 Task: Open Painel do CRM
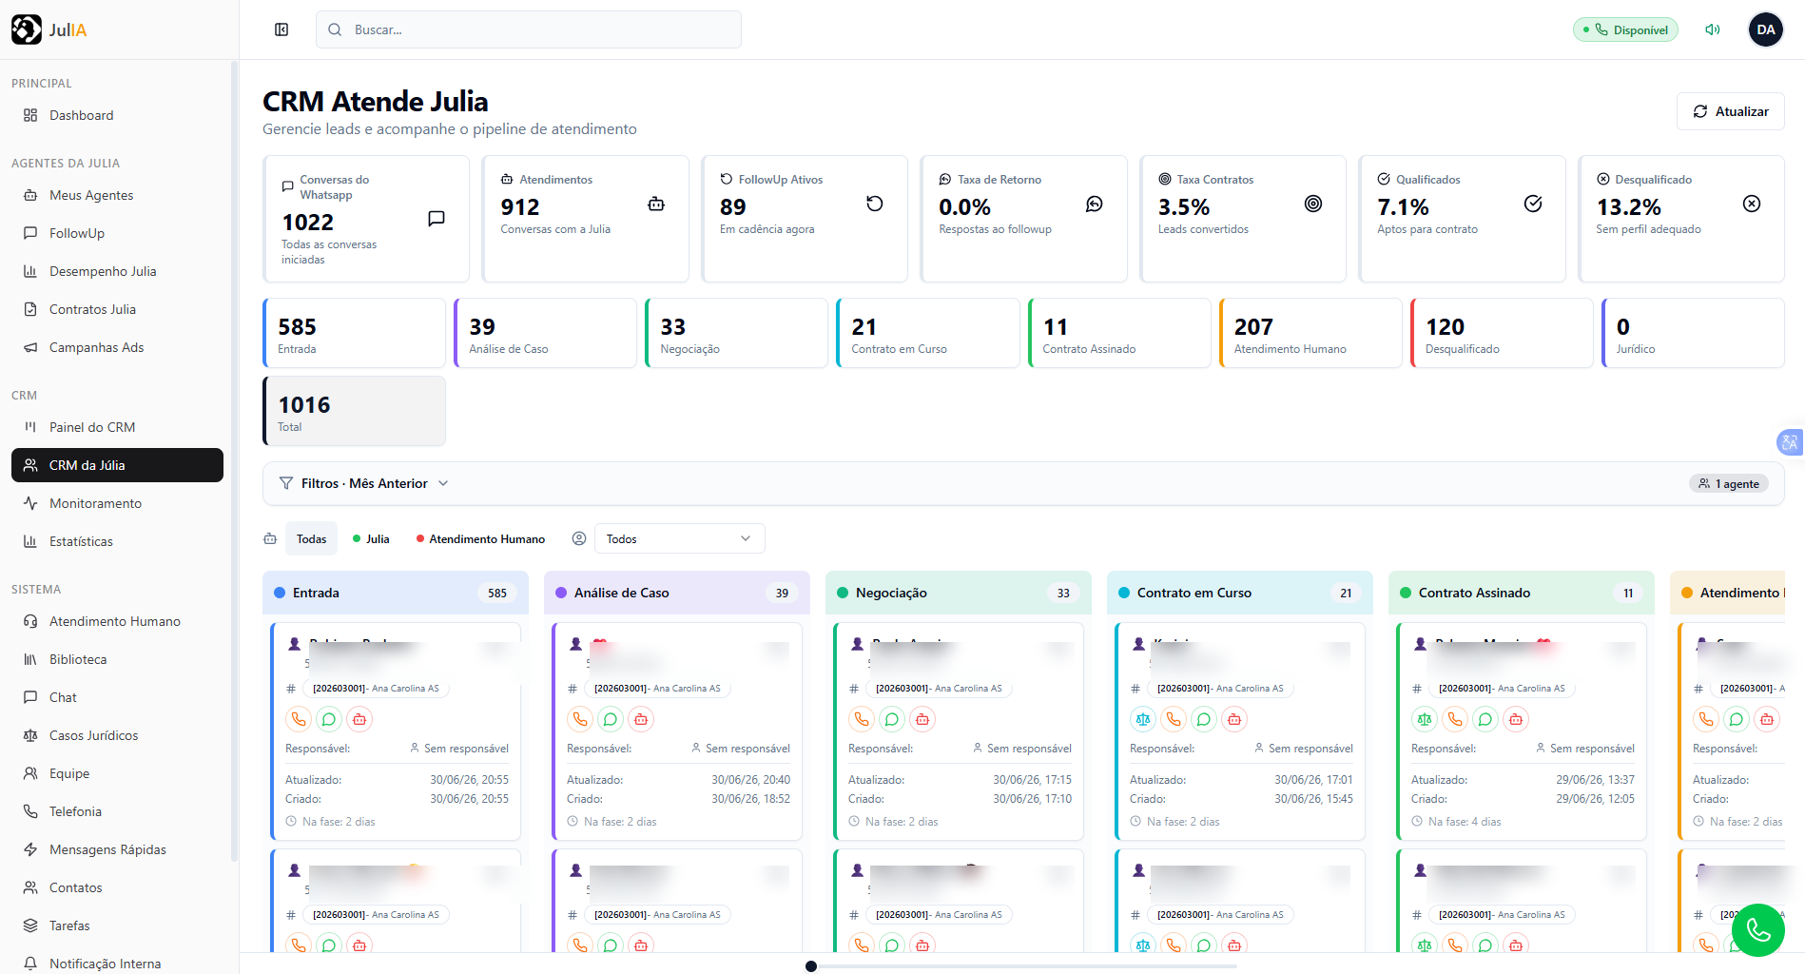coord(117,427)
